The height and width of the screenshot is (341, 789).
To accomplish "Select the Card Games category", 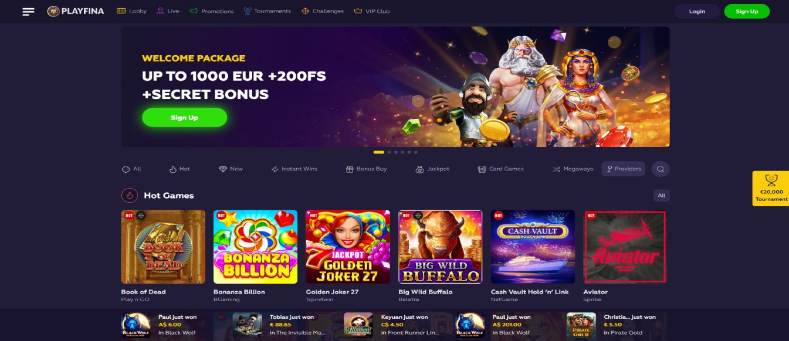I will point(500,169).
